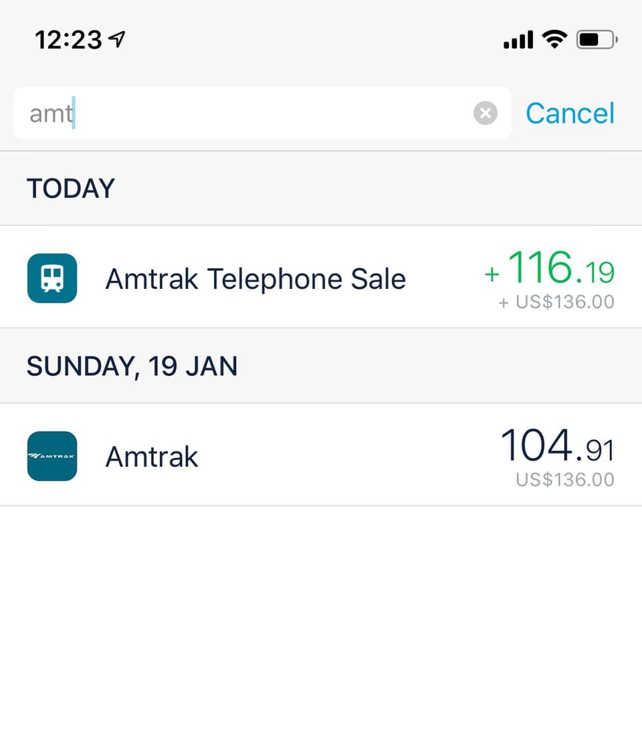Viewport: 642px width, 735px height.
Task: Tap the Amtrak logo icon on 19 Jan
Action: [52, 456]
